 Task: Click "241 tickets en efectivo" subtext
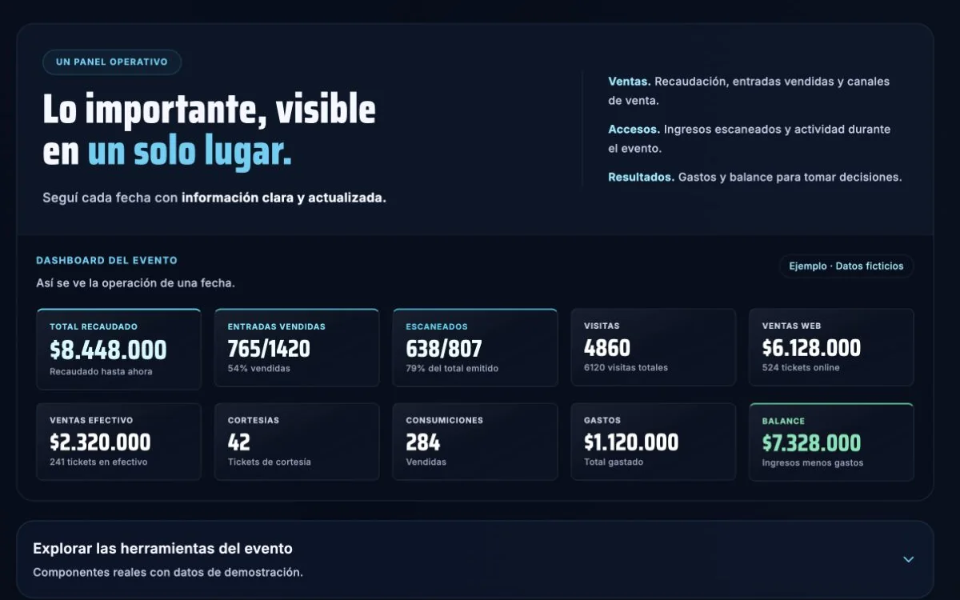pyautogui.click(x=98, y=462)
